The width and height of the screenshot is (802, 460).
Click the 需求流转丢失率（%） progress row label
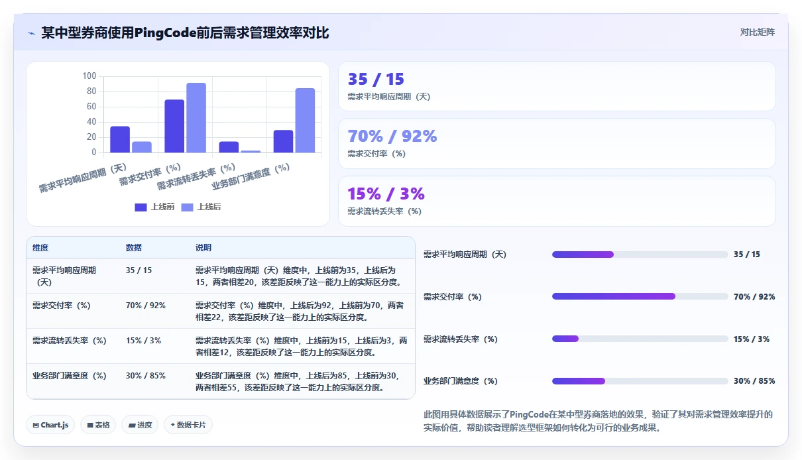tap(461, 339)
